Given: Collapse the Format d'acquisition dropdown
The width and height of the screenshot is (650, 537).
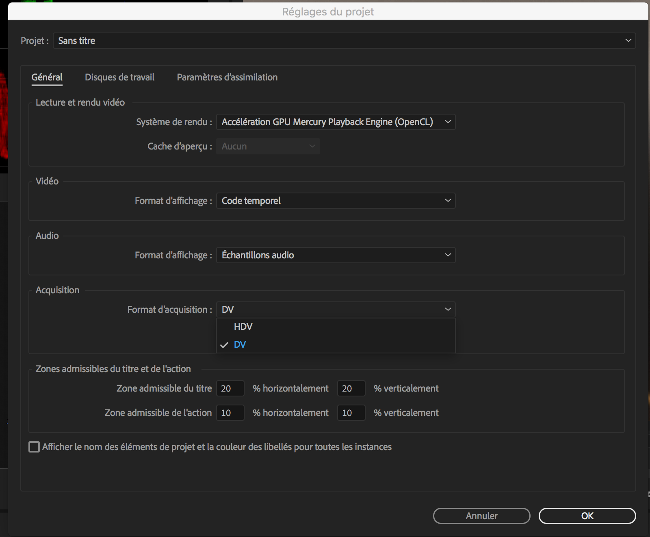Looking at the screenshot, I should click(336, 310).
